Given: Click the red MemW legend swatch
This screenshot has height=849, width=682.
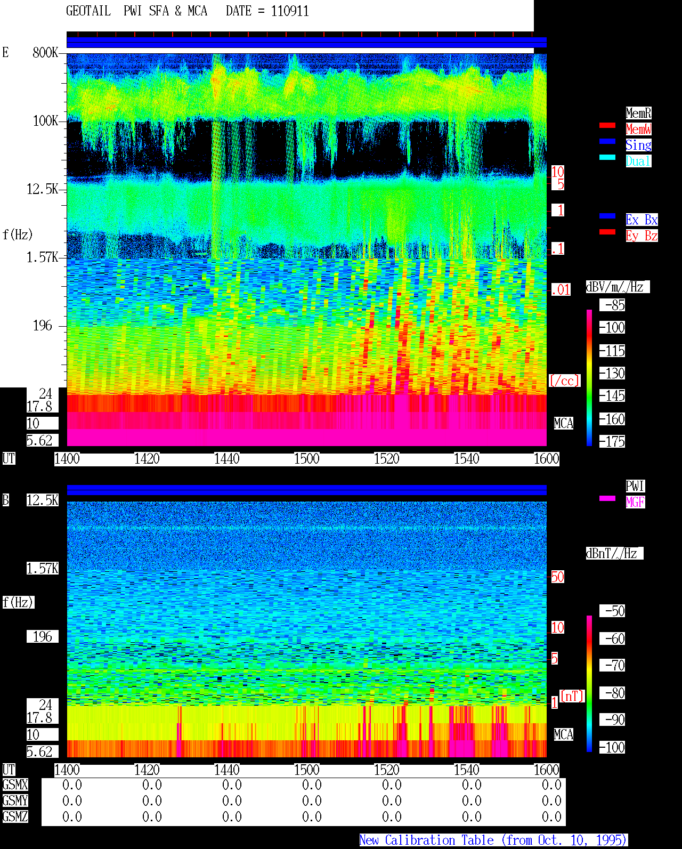Looking at the screenshot, I should pos(607,125).
